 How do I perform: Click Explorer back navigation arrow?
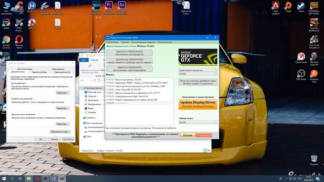point(83,80)
